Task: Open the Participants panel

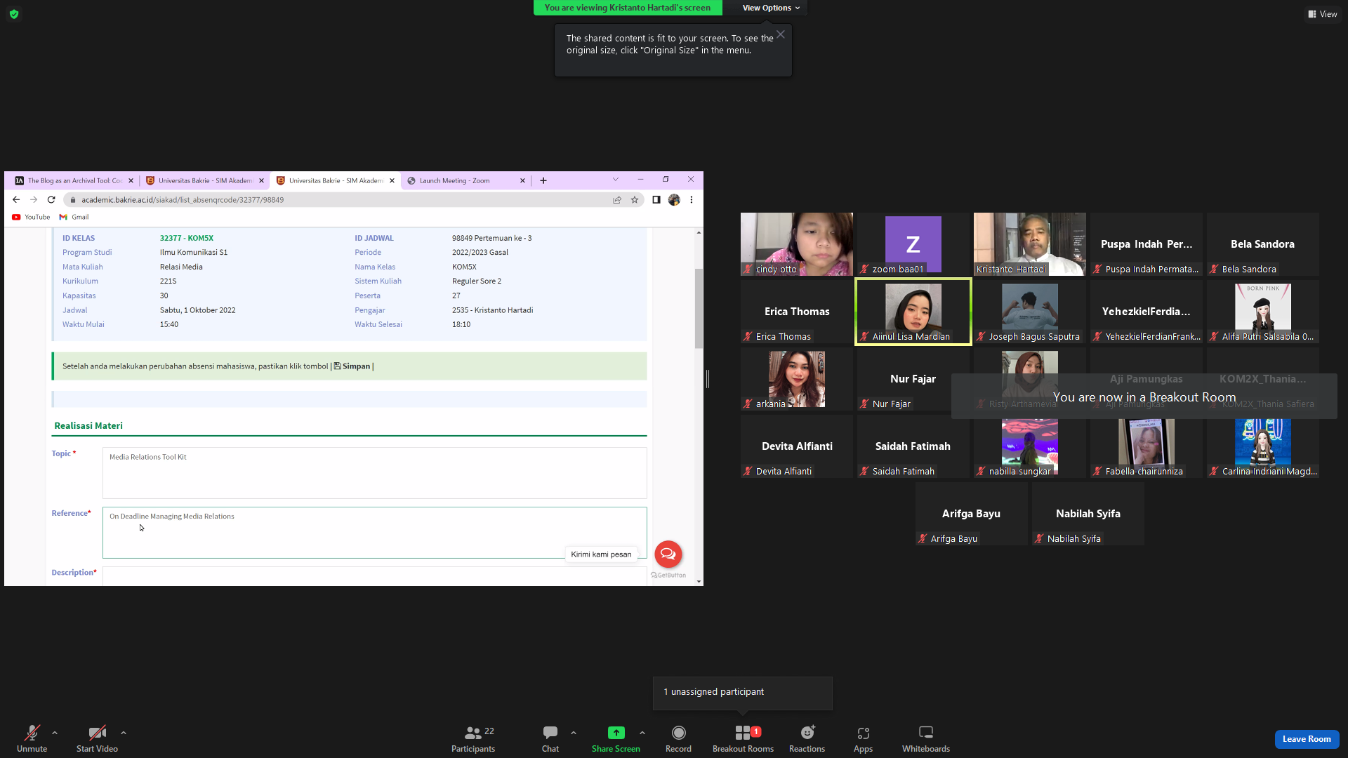Action: pos(473,738)
